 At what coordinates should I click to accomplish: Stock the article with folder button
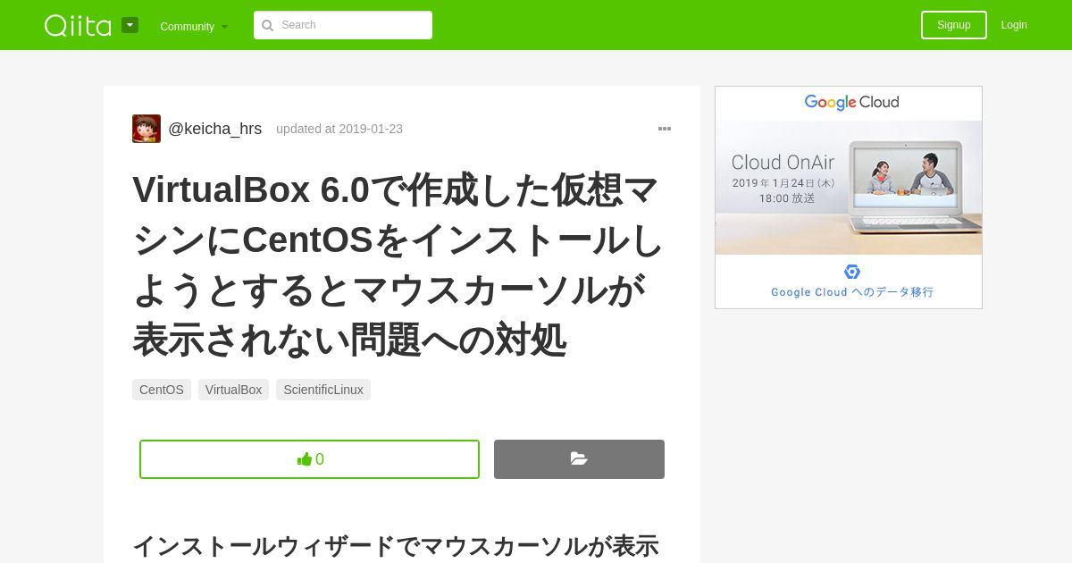(579, 459)
